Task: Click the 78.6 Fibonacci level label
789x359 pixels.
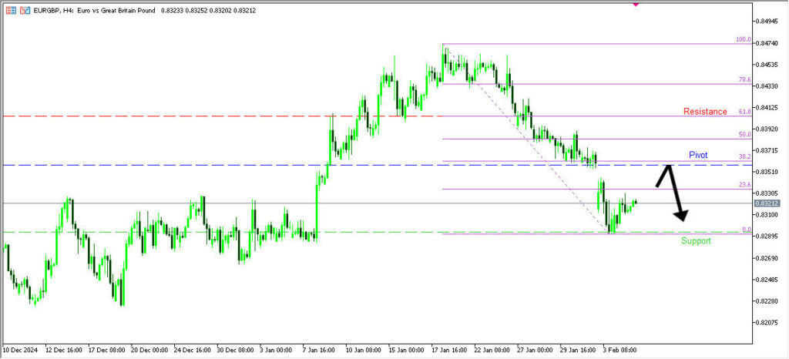Action: (x=744, y=79)
